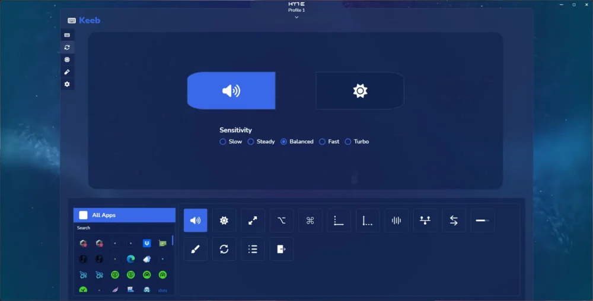Select the Microsoft Edge app icon
Image resolution: width=593 pixels, height=301 pixels.
tap(131, 259)
